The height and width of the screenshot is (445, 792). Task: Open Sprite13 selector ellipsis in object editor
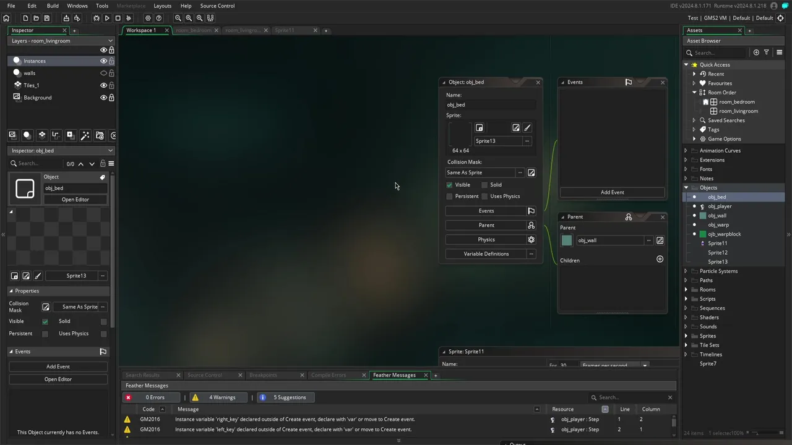[x=527, y=141]
